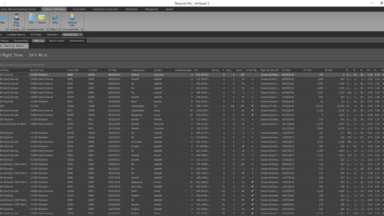384x216 pixels.
Task: Open the Personal Info ribbon icon
Action: (x=72, y=20)
